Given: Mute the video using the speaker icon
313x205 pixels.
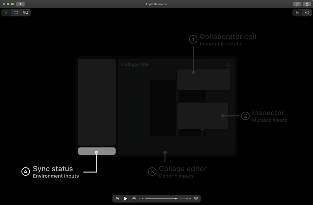Looking at the screenshot, I should (x=306, y=13).
